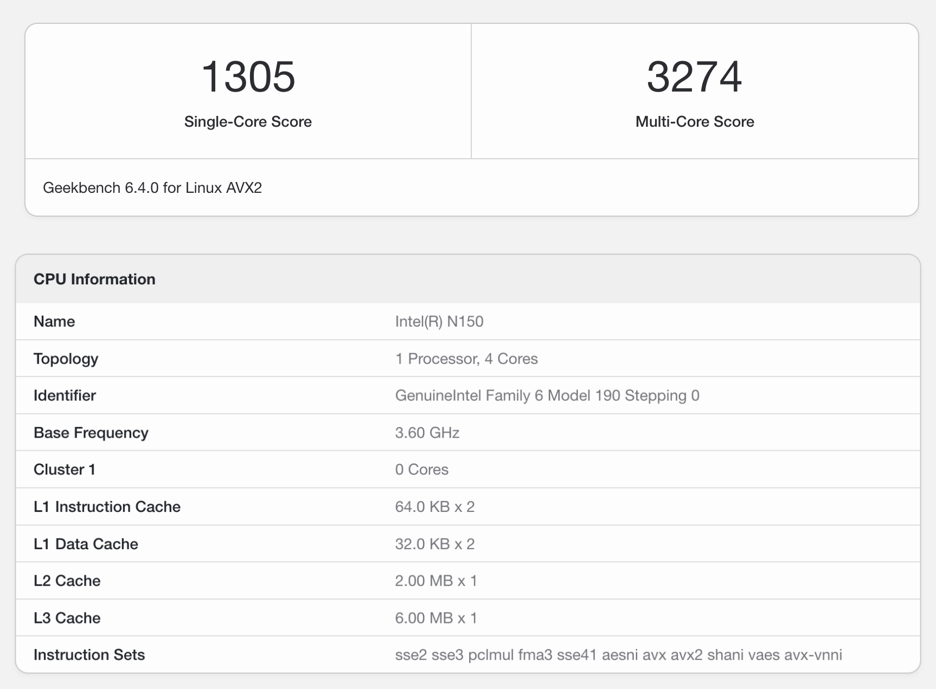Image resolution: width=936 pixels, height=689 pixels.
Task: Select the Intel(R) N150 value
Action: coord(439,321)
